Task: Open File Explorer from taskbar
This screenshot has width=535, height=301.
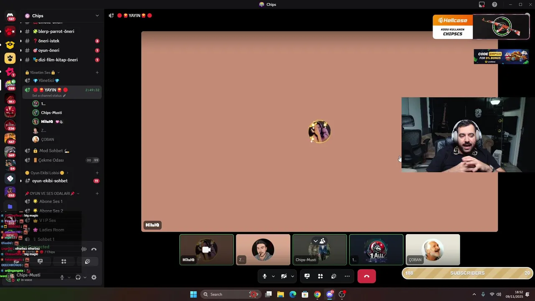Action: click(280, 294)
